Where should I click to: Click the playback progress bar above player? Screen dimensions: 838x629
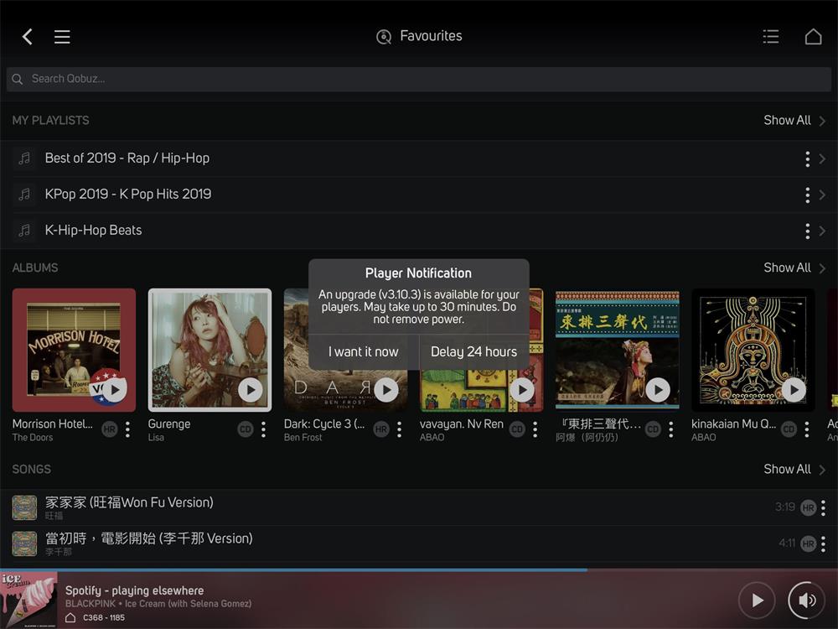tap(419, 569)
